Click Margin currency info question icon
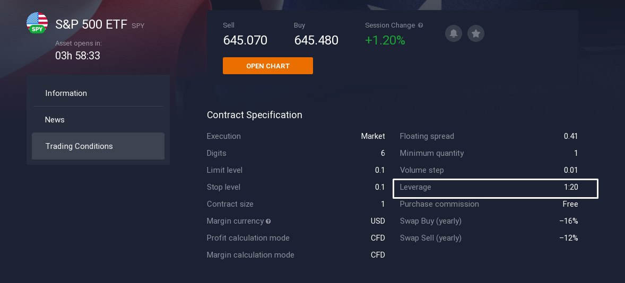This screenshot has width=625, height=283. coord(268,222)
